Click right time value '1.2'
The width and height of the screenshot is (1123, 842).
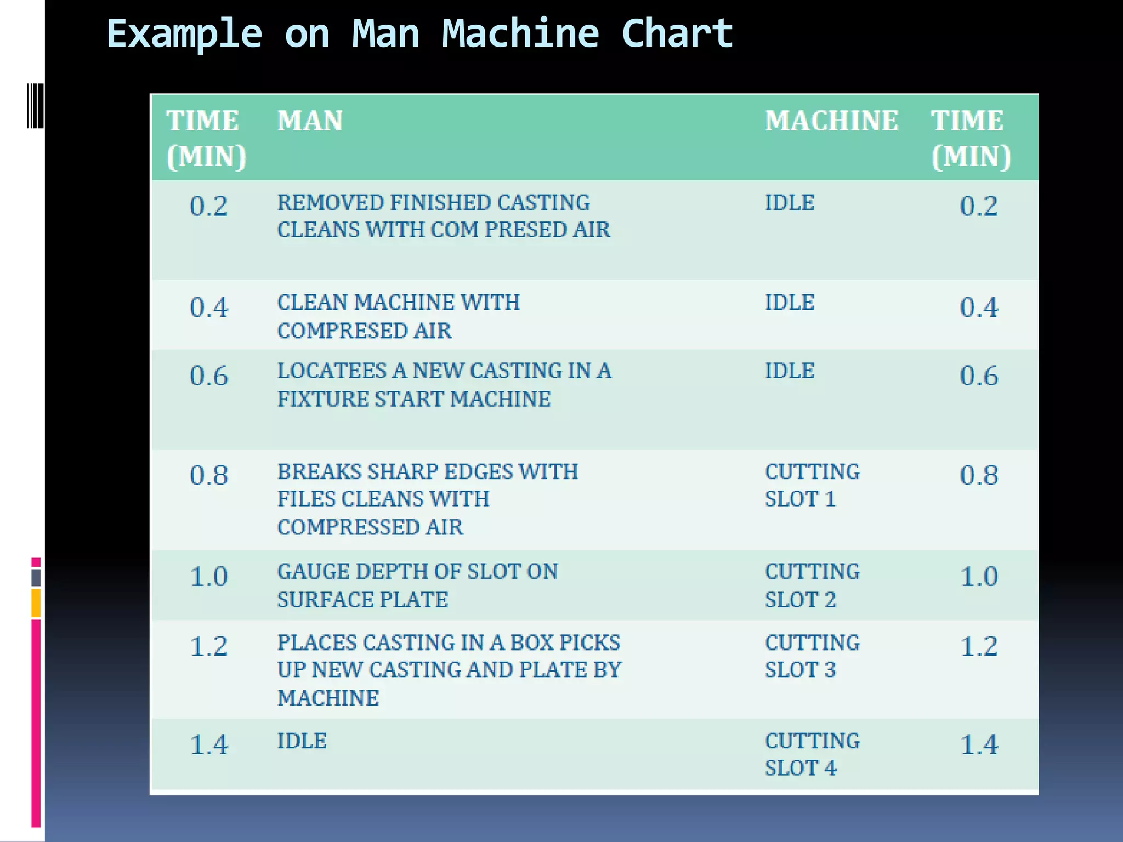coord(979,646)
